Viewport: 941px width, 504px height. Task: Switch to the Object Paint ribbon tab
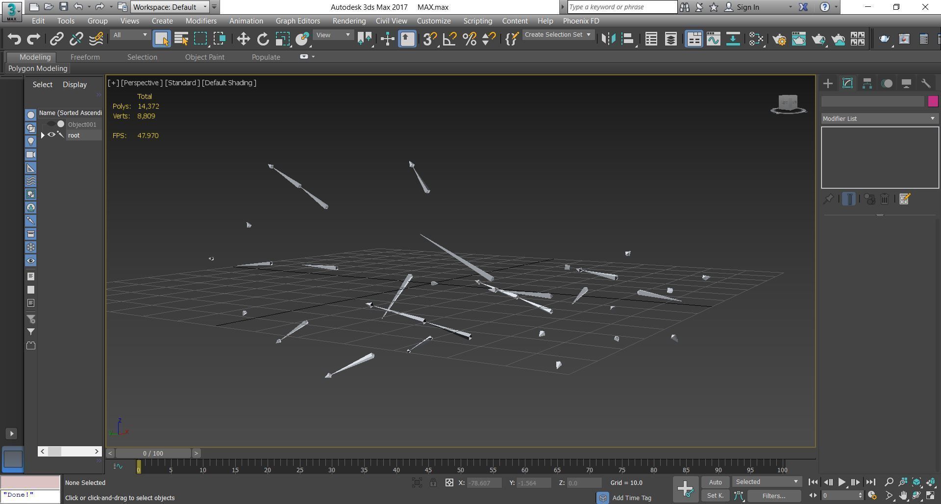coord(204,57)
